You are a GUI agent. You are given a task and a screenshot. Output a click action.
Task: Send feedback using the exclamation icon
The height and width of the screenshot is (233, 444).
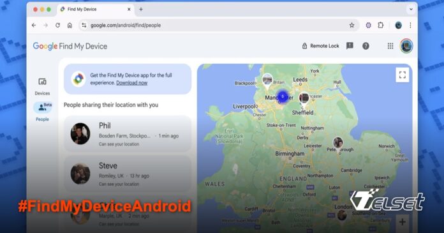[350, 45]
